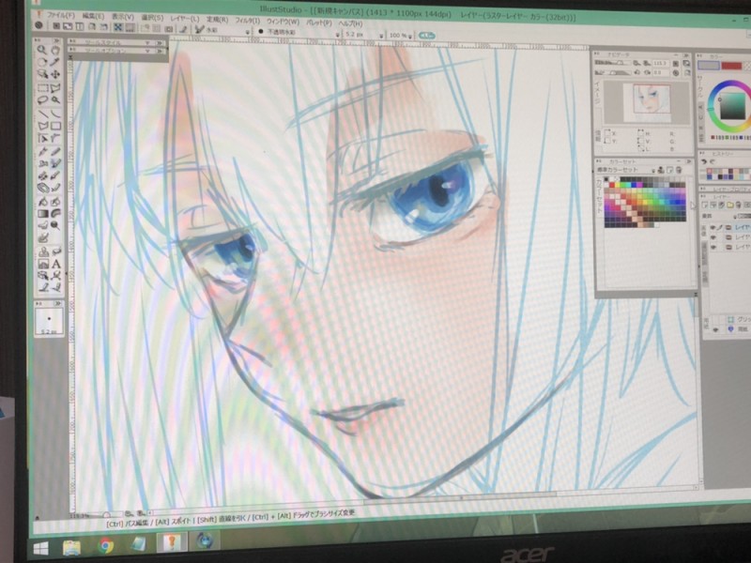Delete swatch with Color Set trash icon
Image resolution: width=751 pixels, height=563 pixels.
[x=678, y=170]
